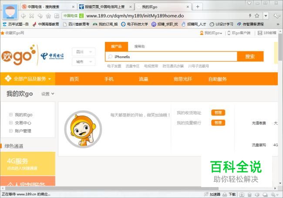Open the 流量专区 quick link
This screenshot has width=283, height=198.
click(x=132, y=66)
